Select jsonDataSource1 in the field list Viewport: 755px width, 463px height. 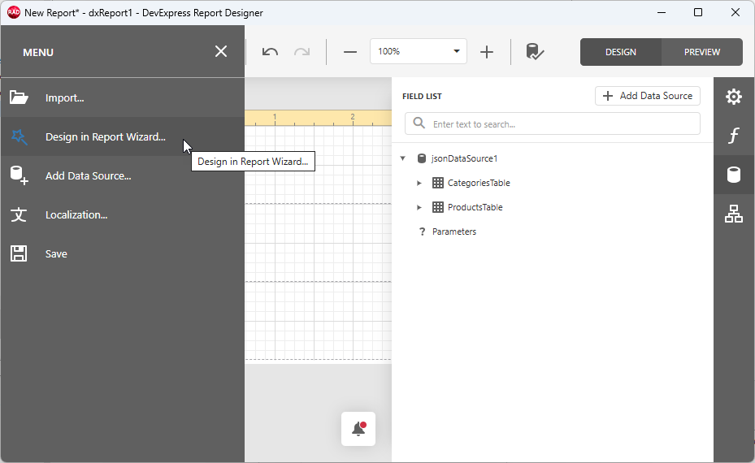(x=464, y=158)
